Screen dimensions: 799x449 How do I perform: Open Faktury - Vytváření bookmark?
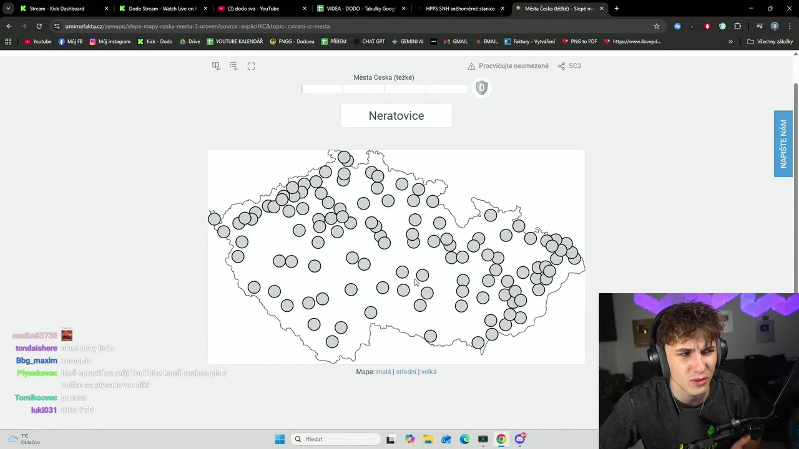529,42
